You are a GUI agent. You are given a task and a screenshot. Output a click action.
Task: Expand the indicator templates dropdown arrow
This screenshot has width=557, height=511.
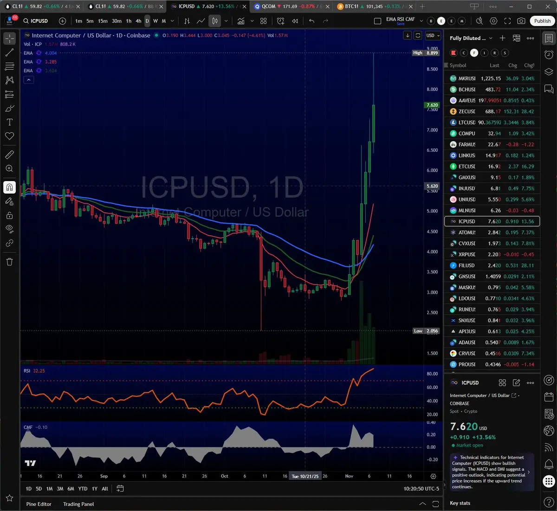252,21
